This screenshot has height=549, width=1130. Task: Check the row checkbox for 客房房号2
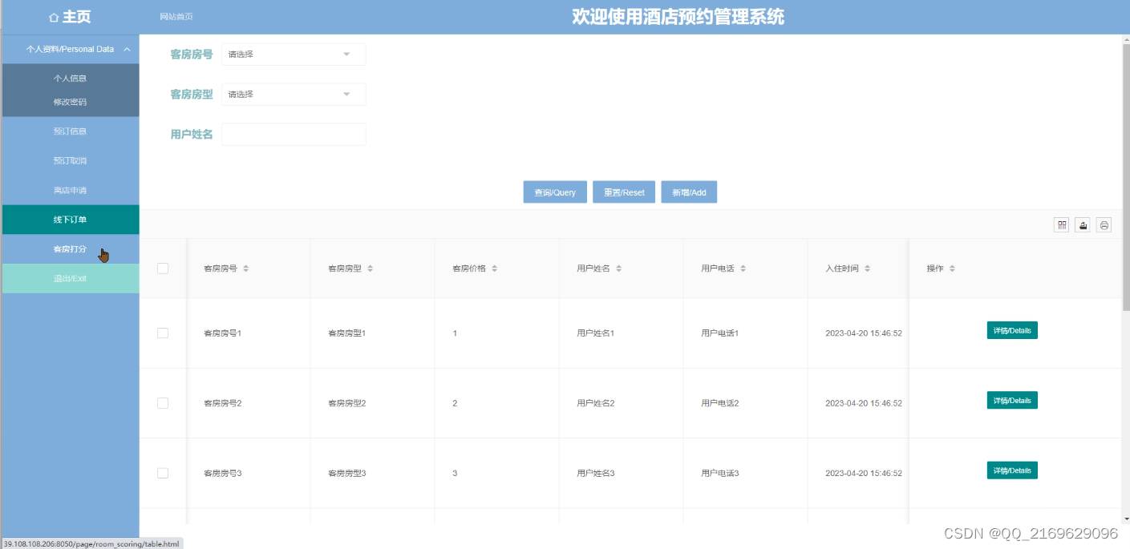click(x=163, y=403)
